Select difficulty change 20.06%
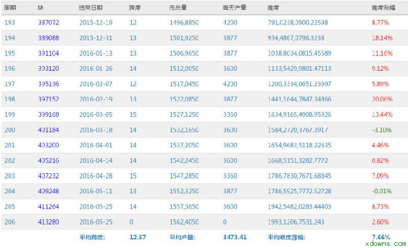Image resolution: width=408 pixels, height=248 pixels. click(382, 99)
